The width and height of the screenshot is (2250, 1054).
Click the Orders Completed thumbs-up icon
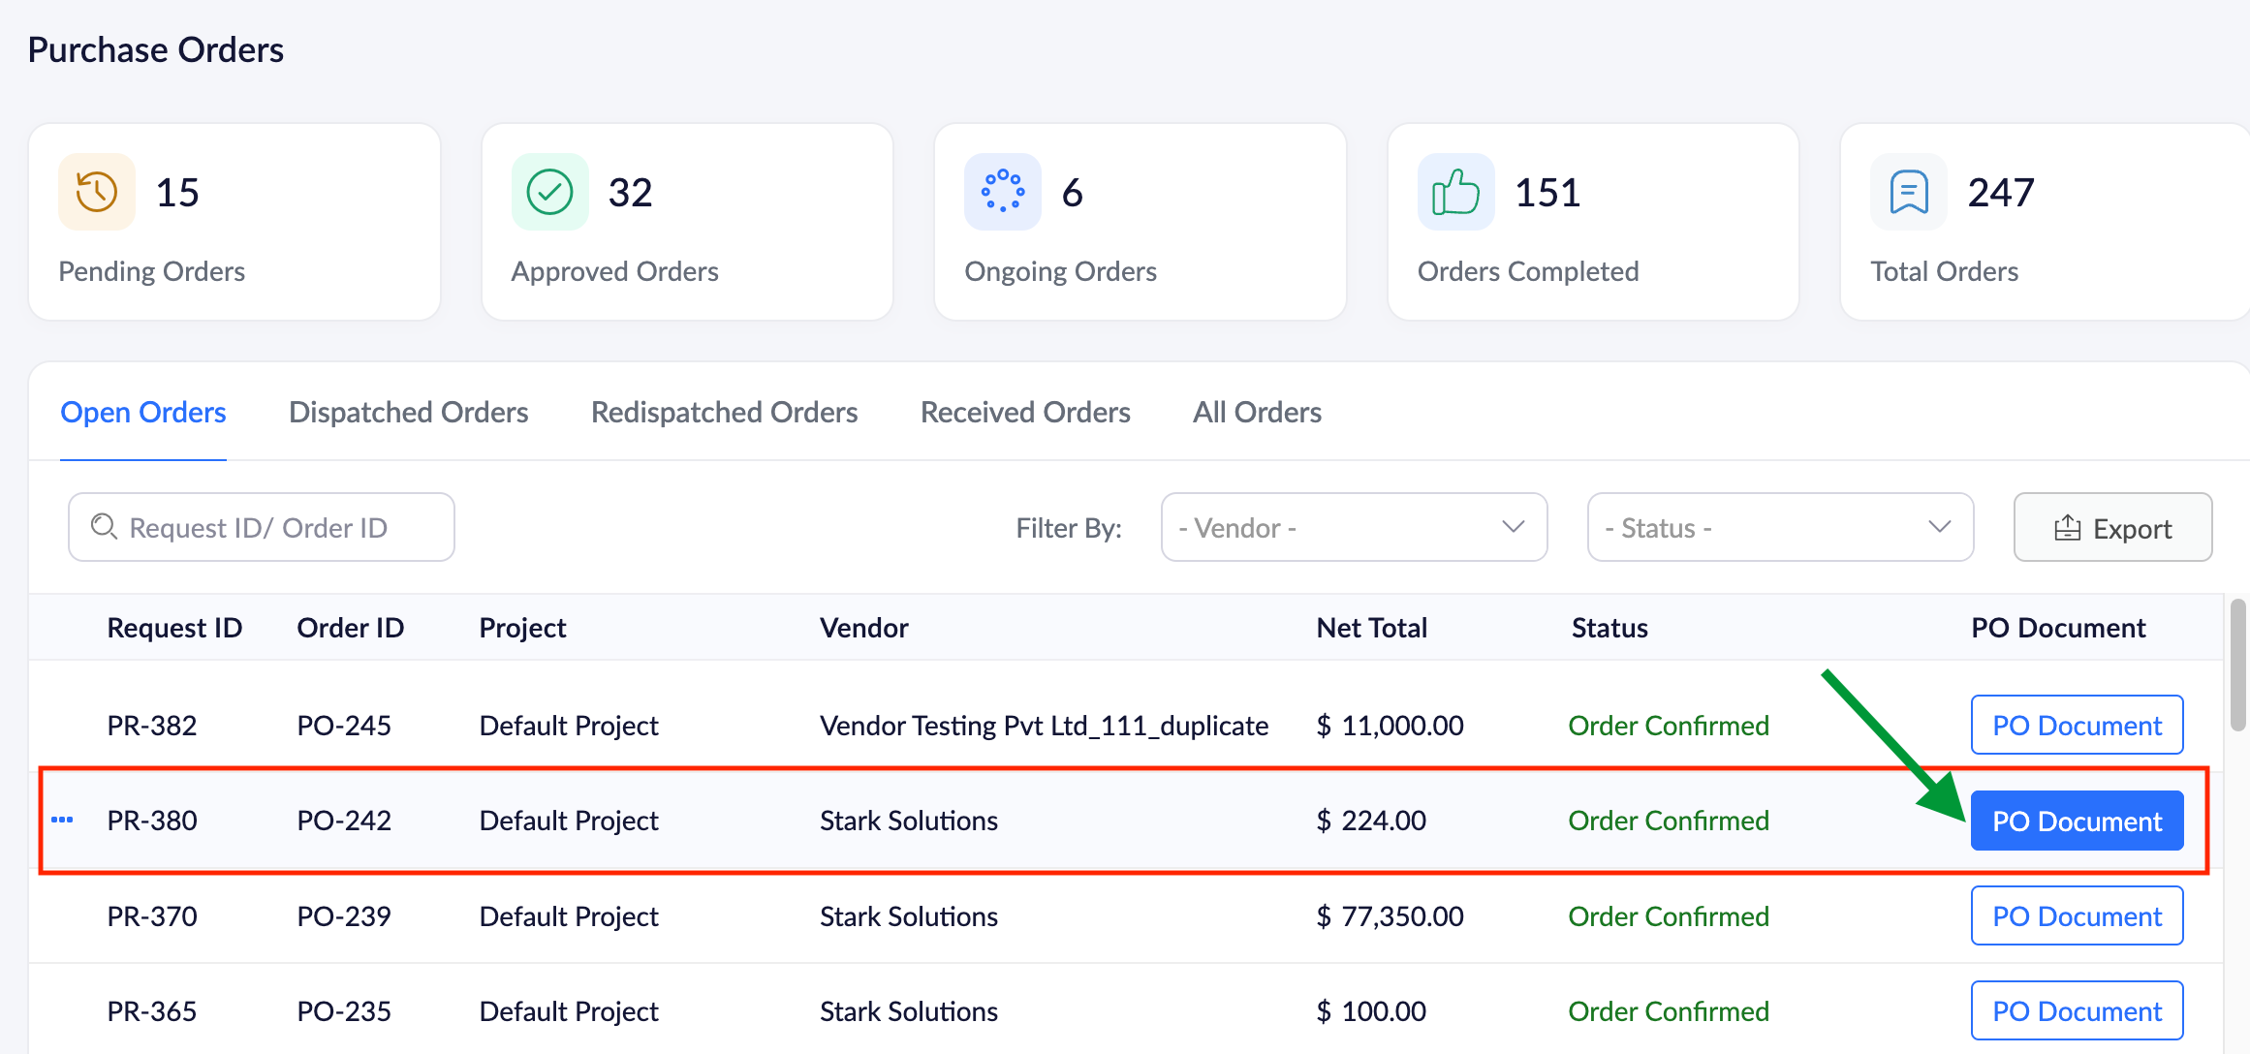(1455, 192)
